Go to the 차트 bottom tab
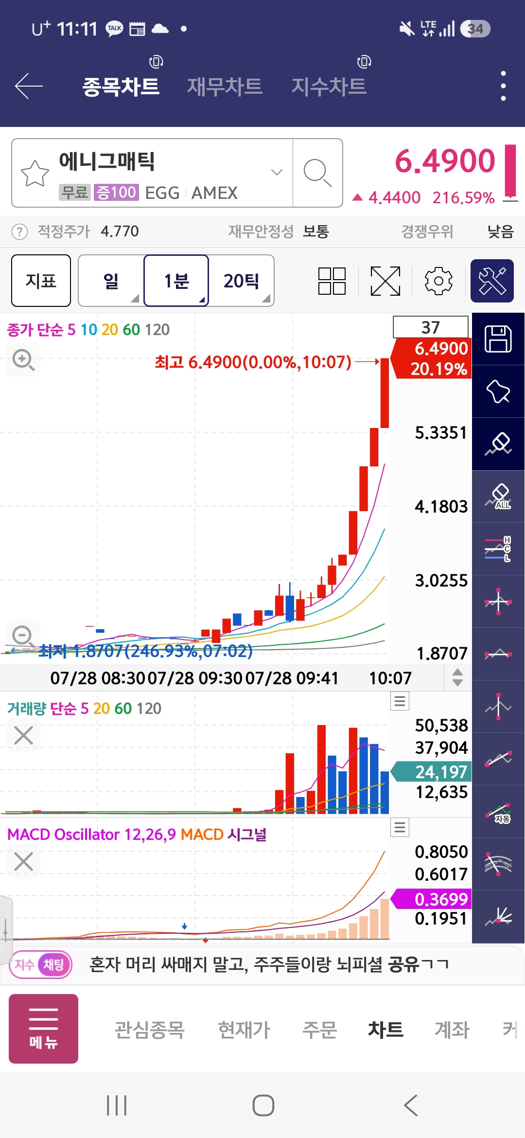The height and width of the screenshot is (1138, 525). [x=385, y=1030]
